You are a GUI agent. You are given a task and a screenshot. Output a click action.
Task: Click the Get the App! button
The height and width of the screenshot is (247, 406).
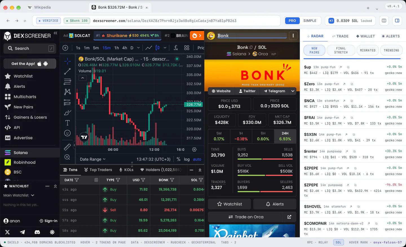[30, 64]
